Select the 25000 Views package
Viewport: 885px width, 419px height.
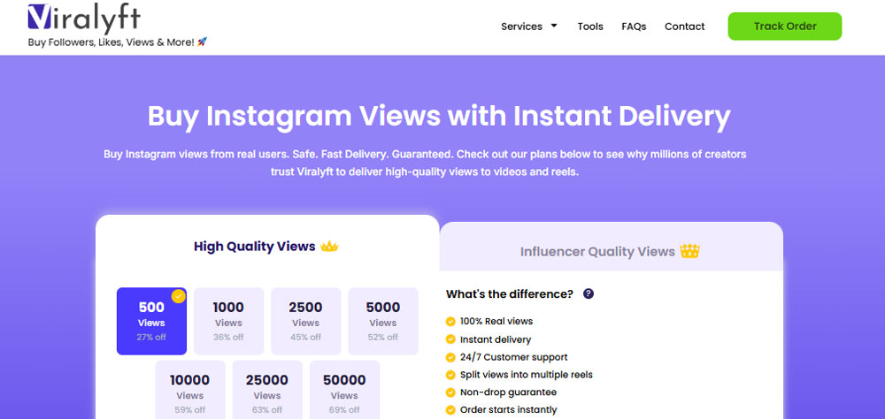267,390
